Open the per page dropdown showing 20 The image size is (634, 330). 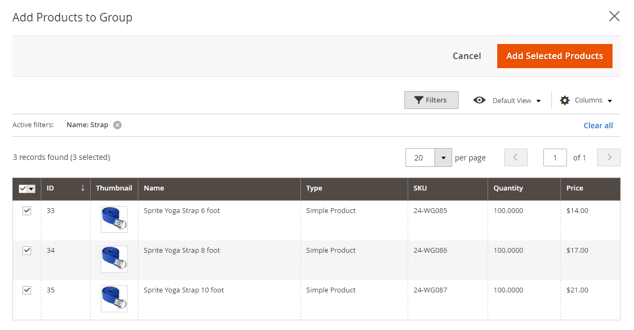click(x=444, y=157)
